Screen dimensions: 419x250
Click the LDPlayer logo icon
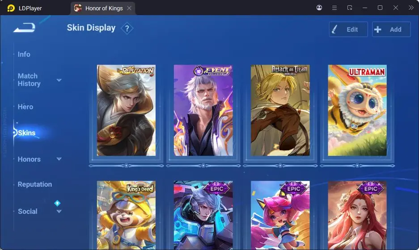(11, 8)
